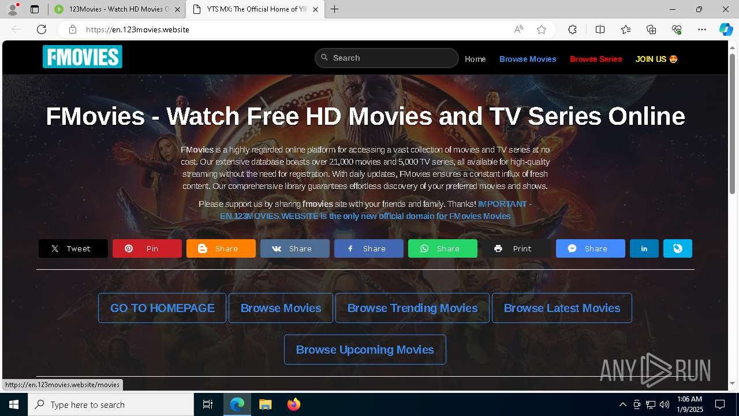Open Browse Latest Movies
Viewport: 739px width, 416px height.
[x=562, y=308]
